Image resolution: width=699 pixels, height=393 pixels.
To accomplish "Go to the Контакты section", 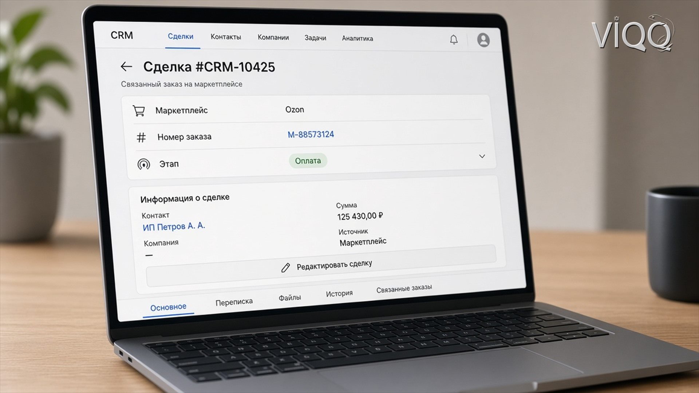I will tap(226, 37).
